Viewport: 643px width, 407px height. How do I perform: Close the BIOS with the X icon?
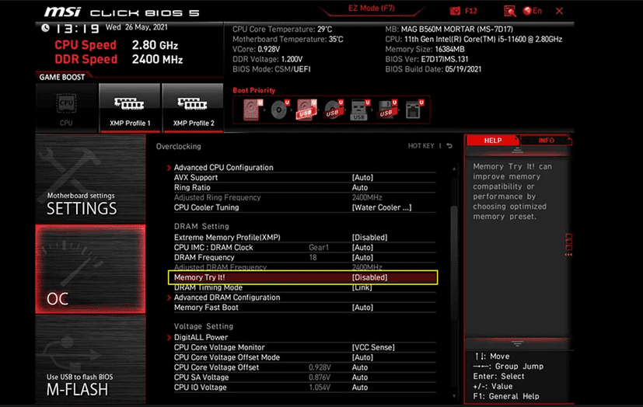559,11
